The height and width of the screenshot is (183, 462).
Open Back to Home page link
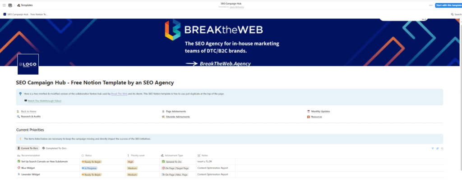tap(28, 112)
